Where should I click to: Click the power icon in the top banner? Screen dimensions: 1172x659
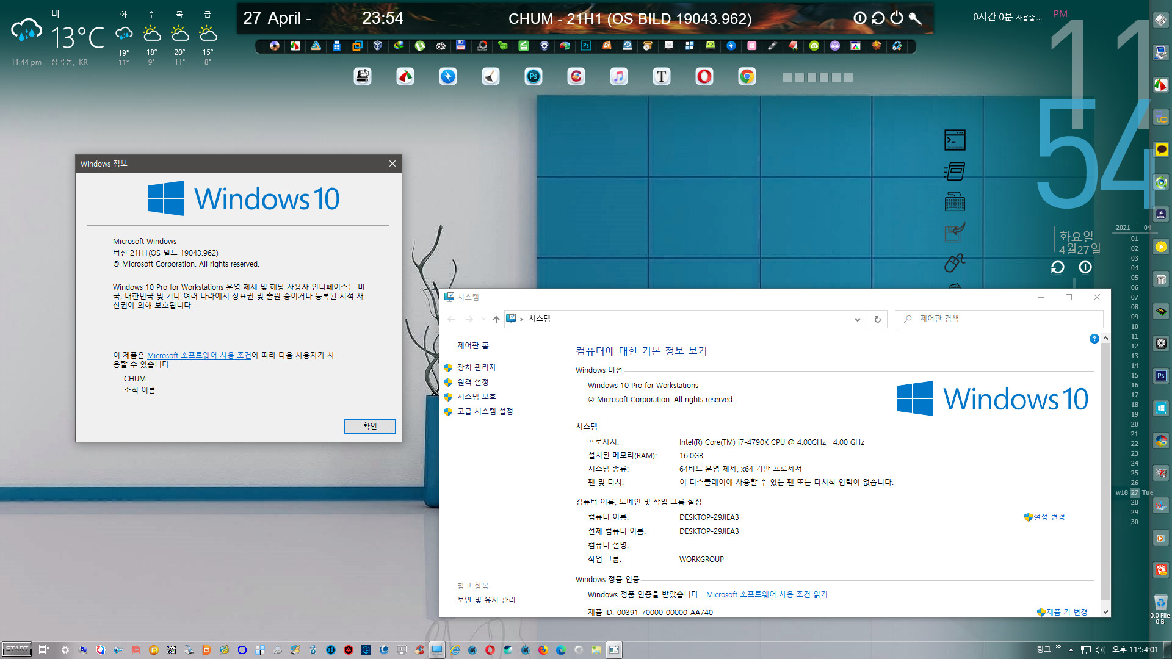point(896,18)
